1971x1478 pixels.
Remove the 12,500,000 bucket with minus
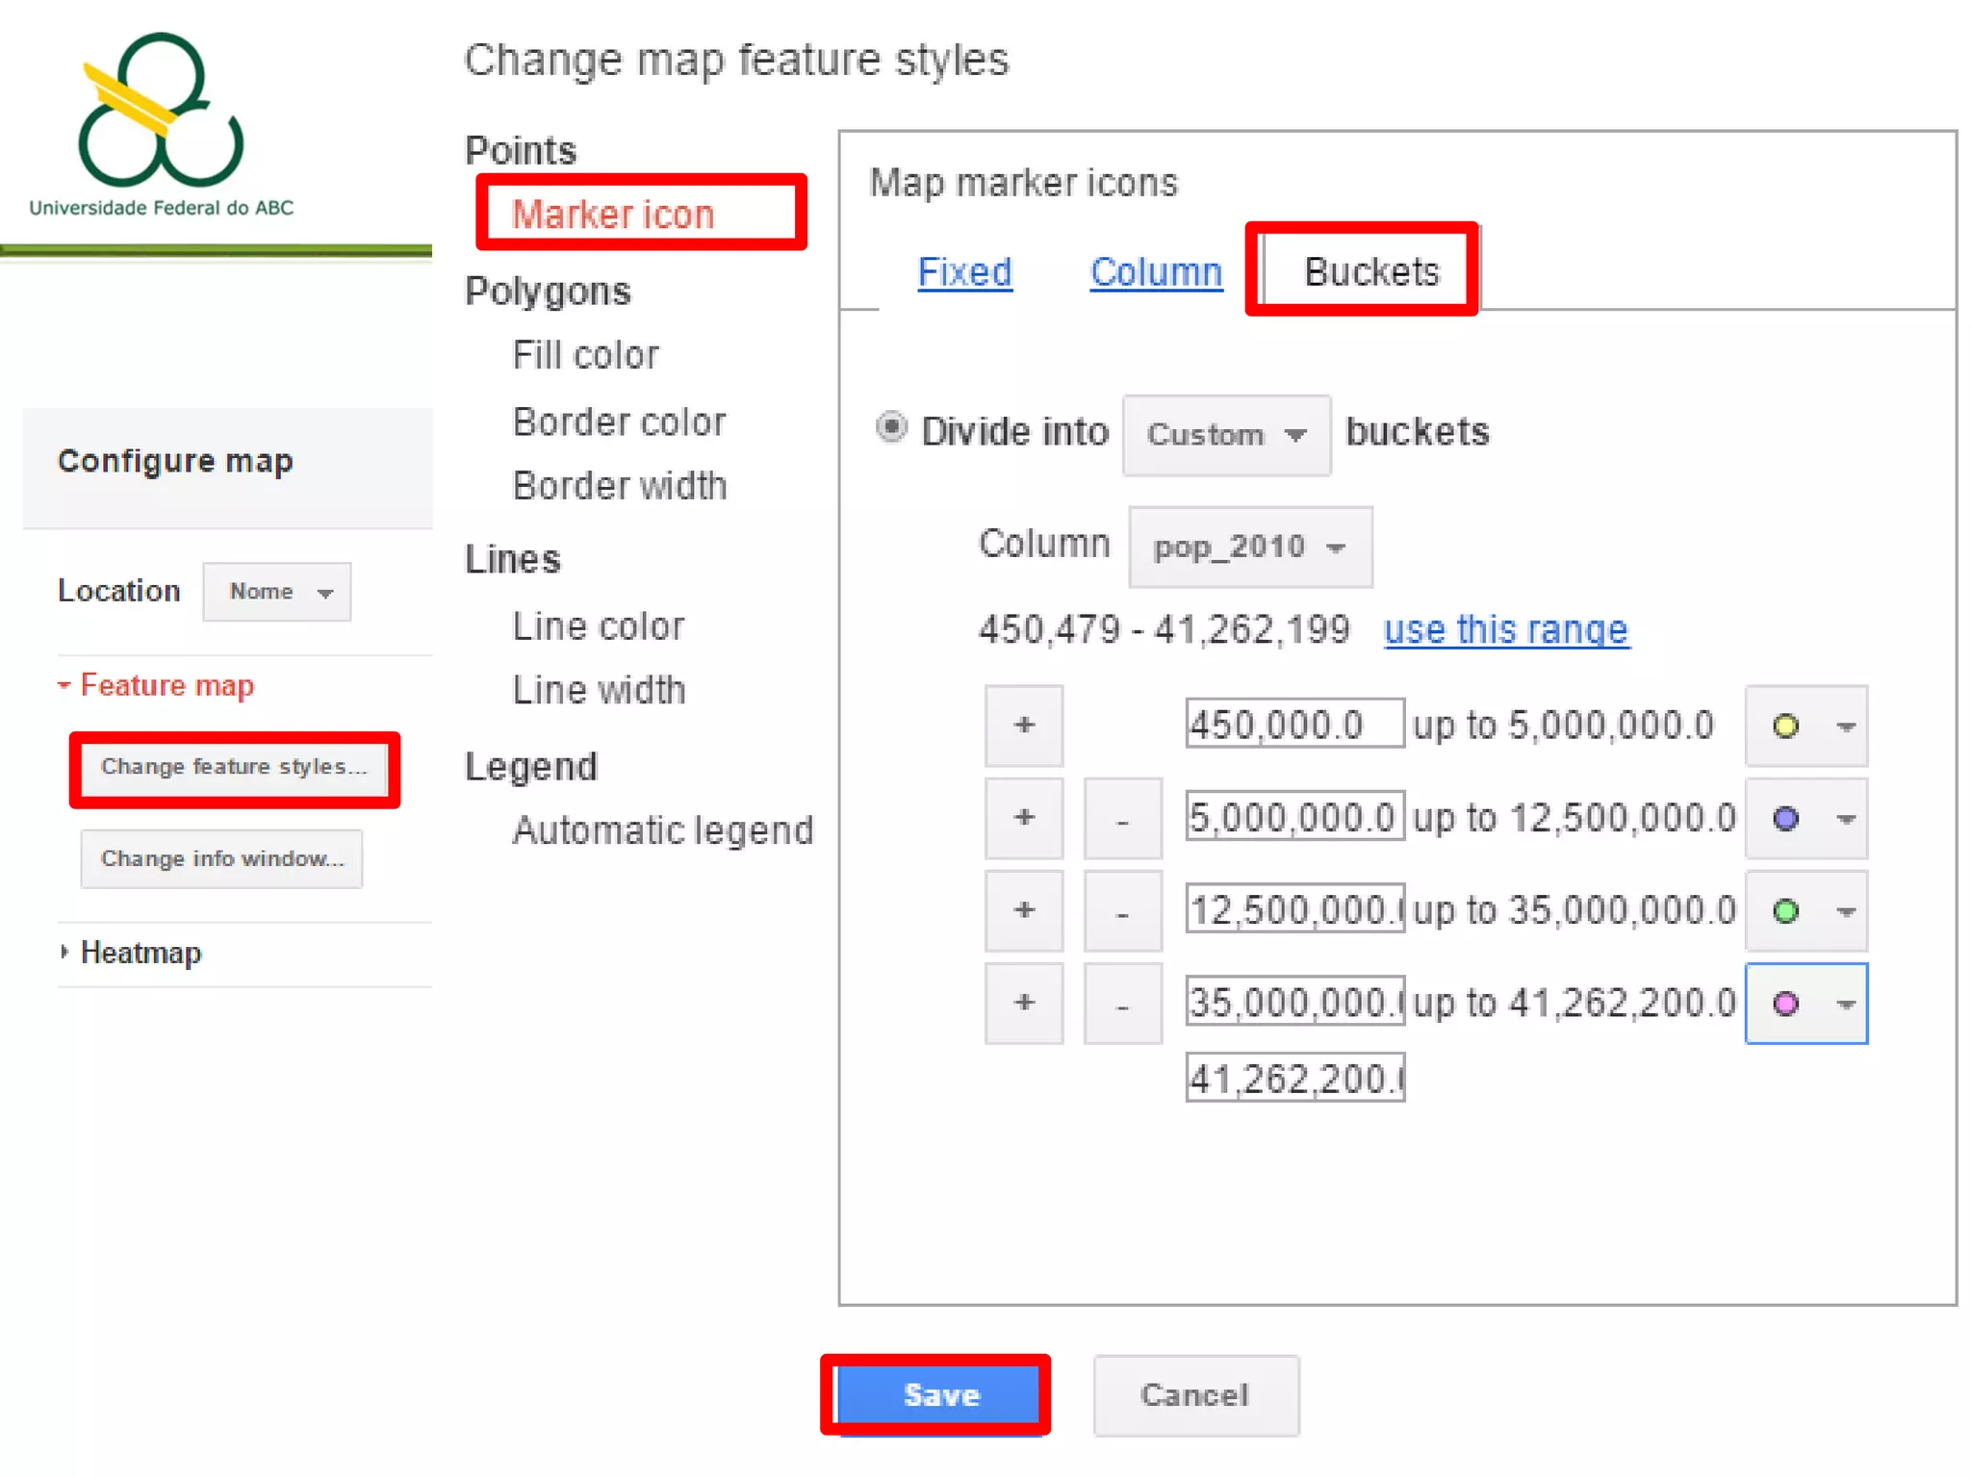tap(1122, 910)
